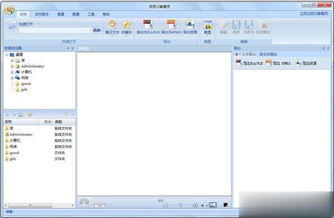Click Export Resources in export panel
Viewport: 334px width, 218px height.
(306, 63)
